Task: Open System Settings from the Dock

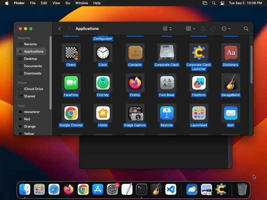Action: pyautogui.click(x=112, y=189)
